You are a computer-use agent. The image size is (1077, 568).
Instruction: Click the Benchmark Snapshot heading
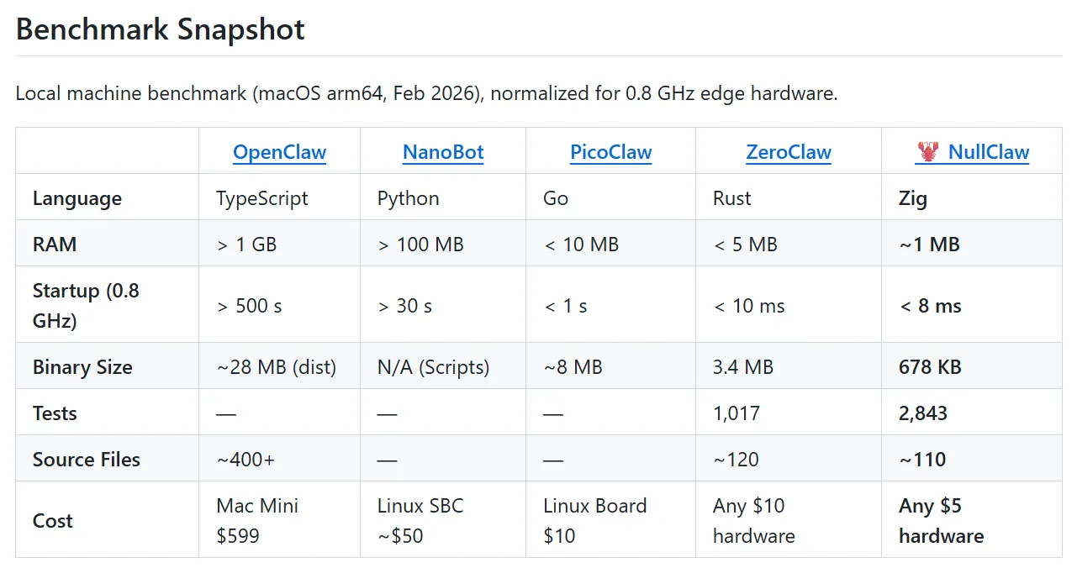pos(160,29)
